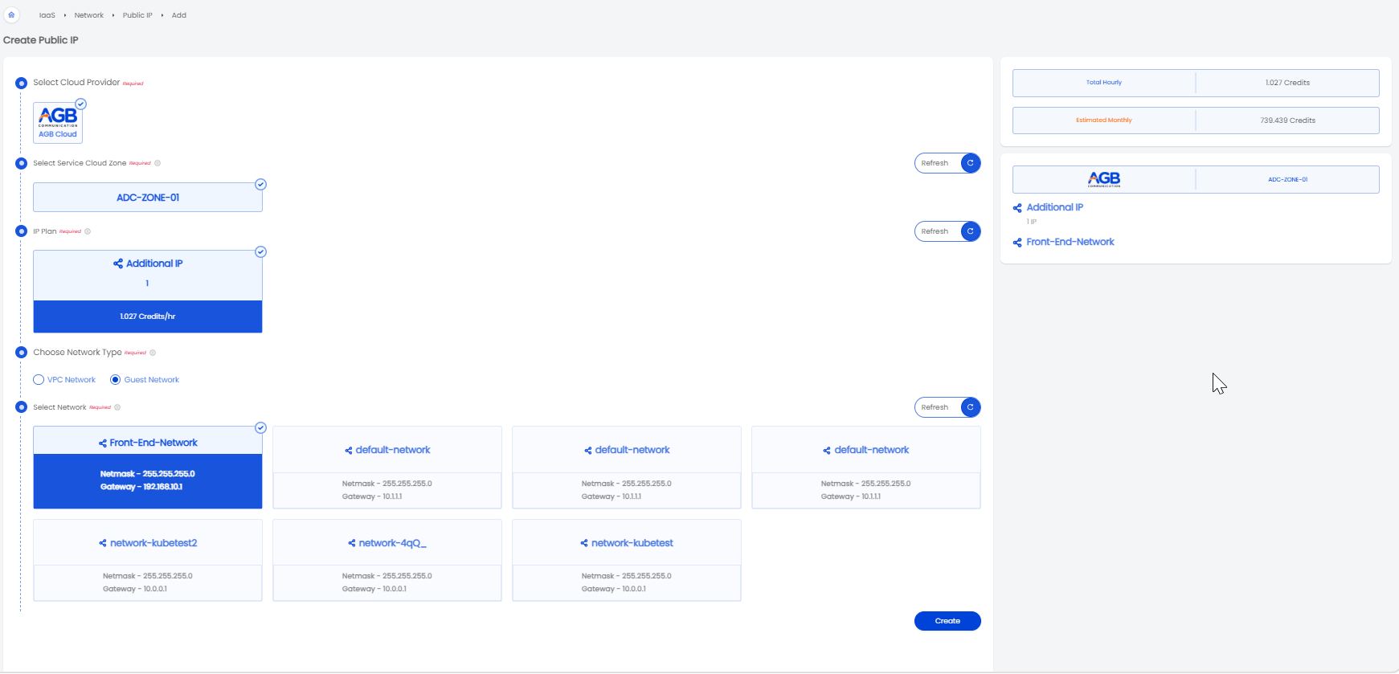
Task: Click Gateway - 192.168.10.1 text
Action: click(141, 487)
